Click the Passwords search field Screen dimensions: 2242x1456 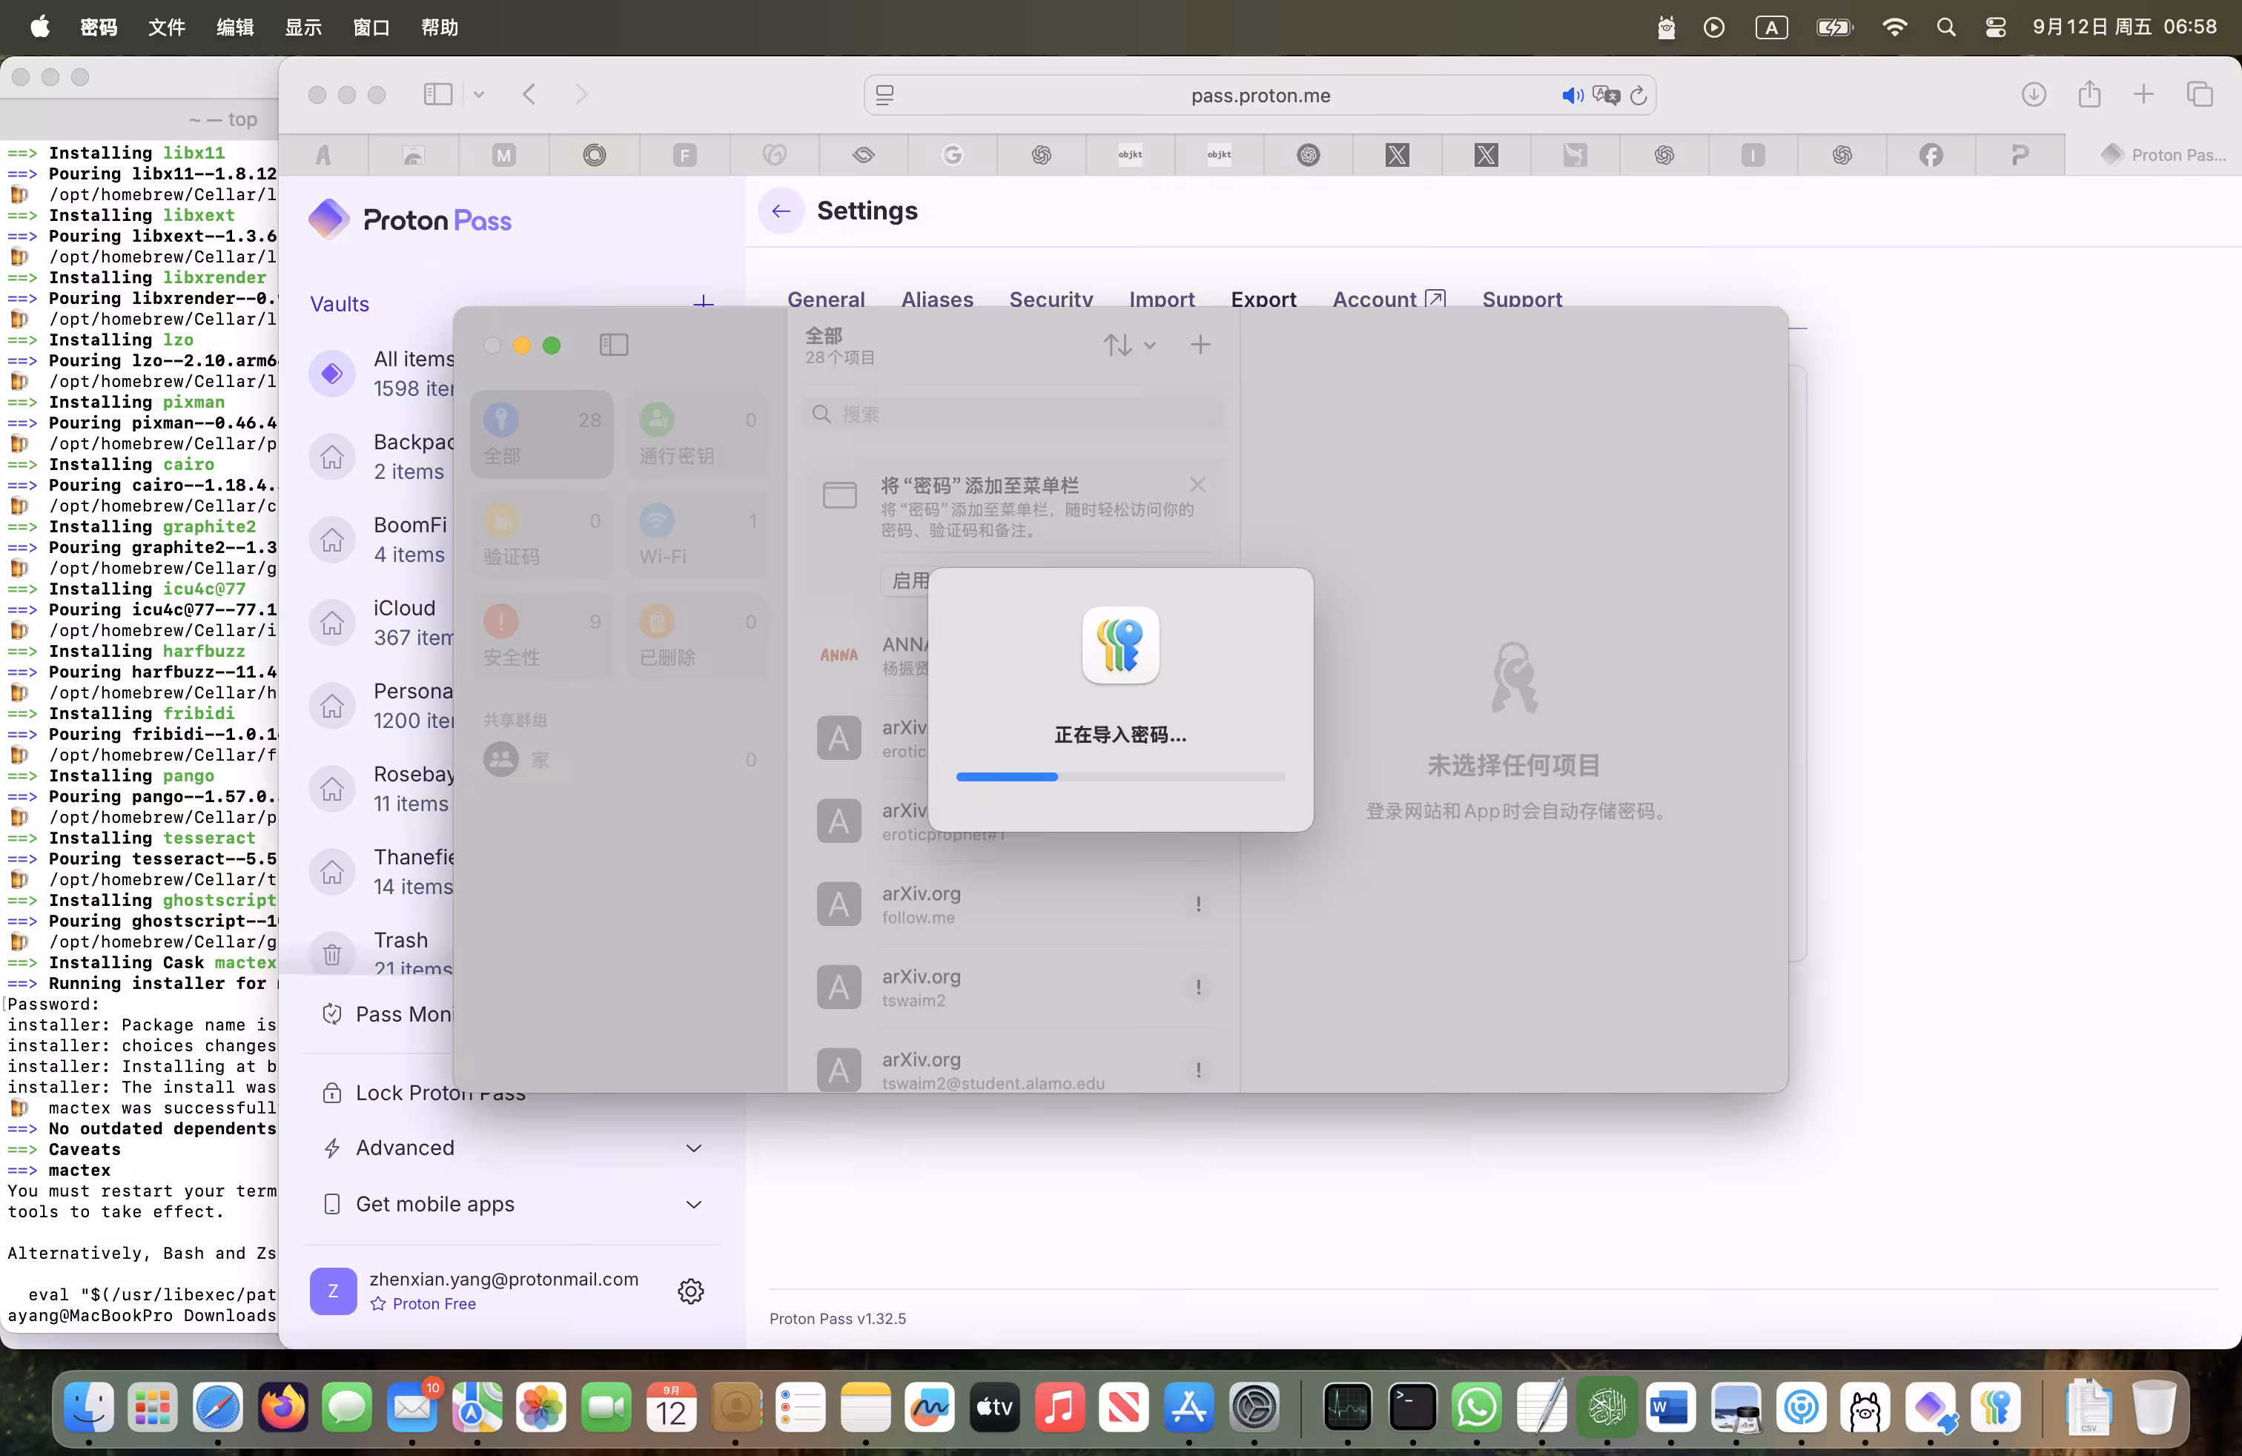point(1013,414)
